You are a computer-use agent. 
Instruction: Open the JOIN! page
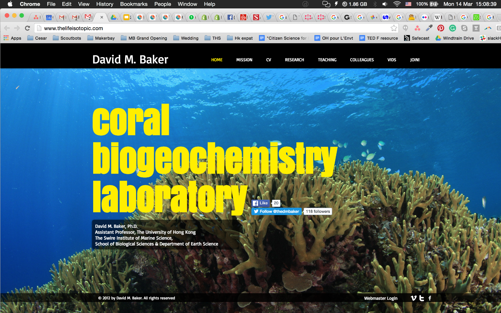tap(415, 60)
